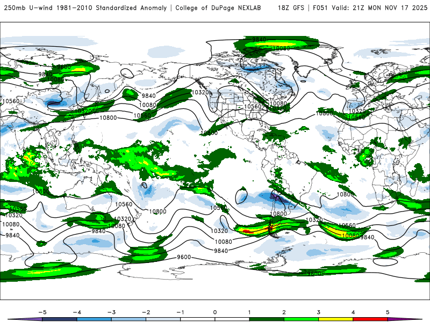Click the '10560' contour label over the United States
The image size is (430, 322).
pyautogui.click(x=252, y=106)
